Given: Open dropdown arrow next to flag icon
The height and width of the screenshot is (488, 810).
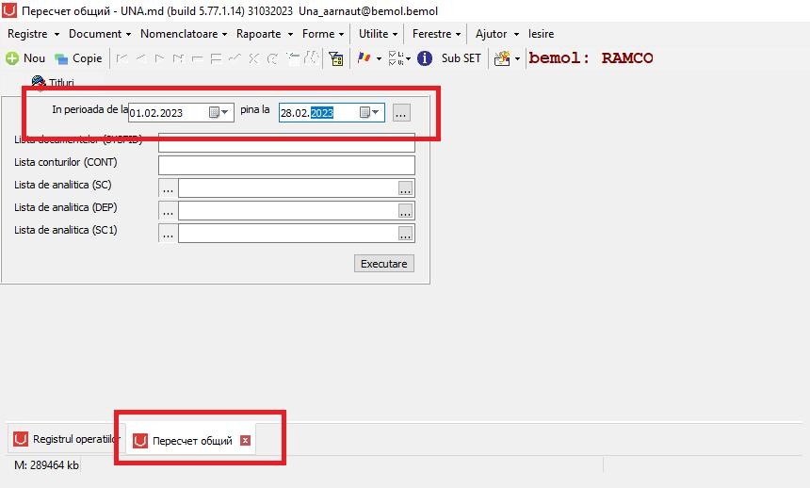Looking at the screenshot, I should coord(380,59).
